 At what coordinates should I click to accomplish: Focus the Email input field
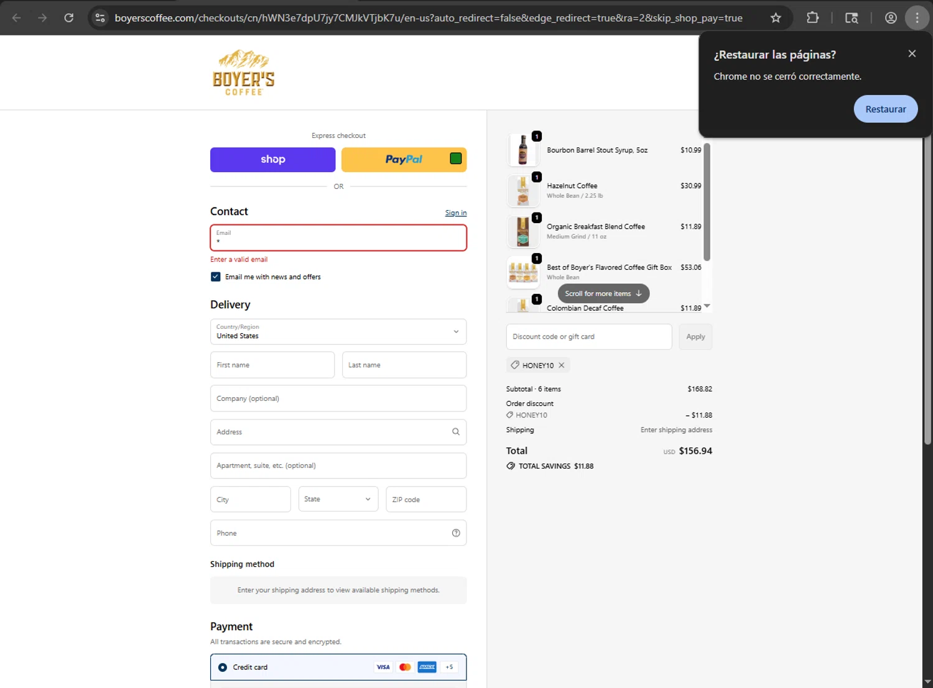click(338, 237)
